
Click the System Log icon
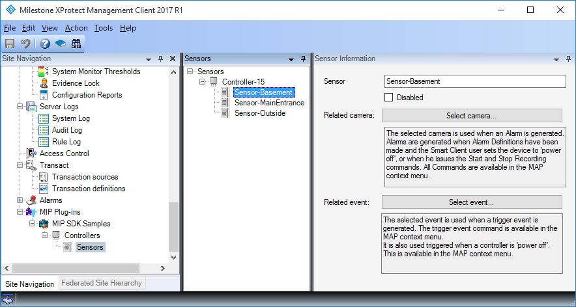44,118
